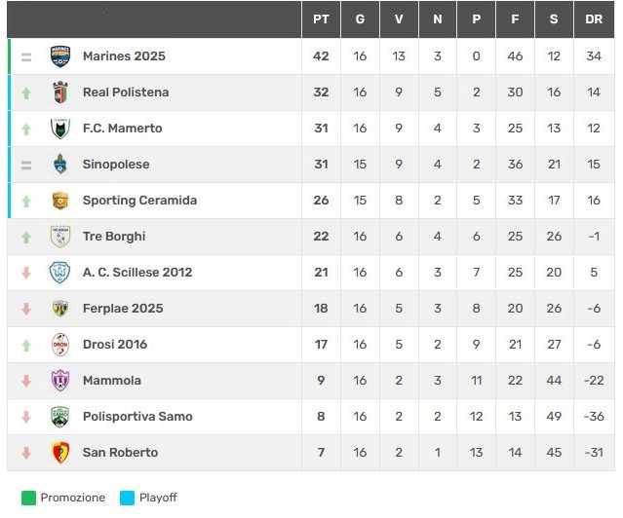This screenshot has height=518, width=623.
Task: Click the green up arrow beside Real Polistena
Action: [26, 92]
